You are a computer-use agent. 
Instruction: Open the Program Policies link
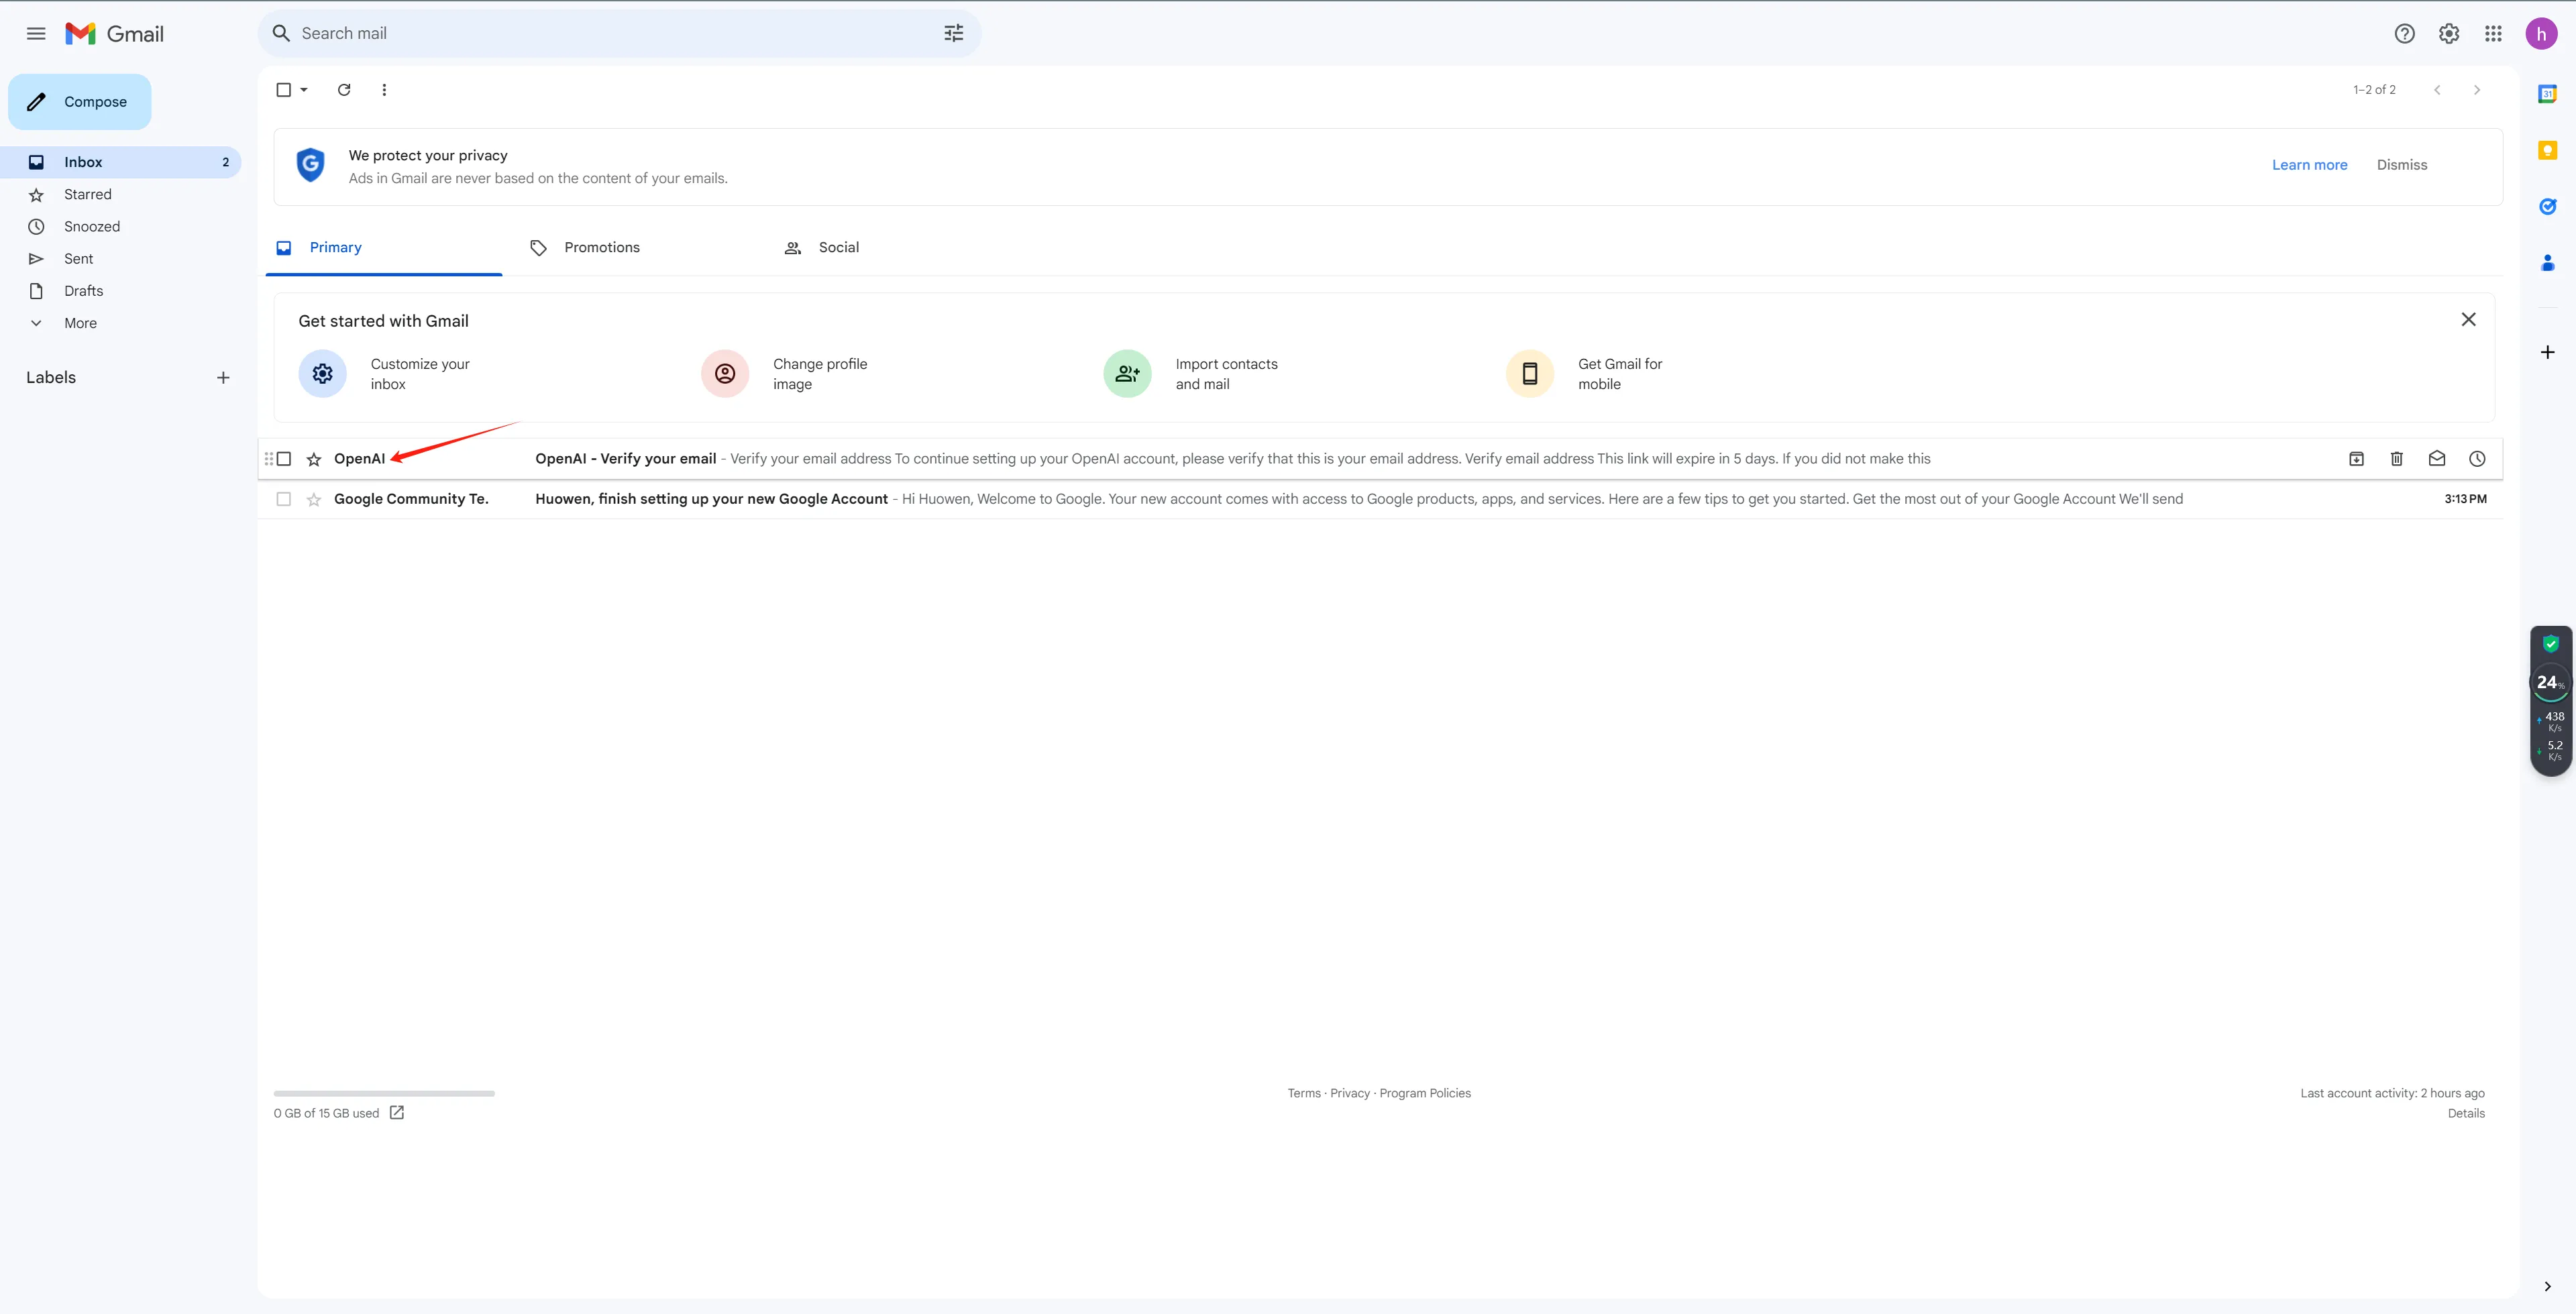(1425, 1093)
